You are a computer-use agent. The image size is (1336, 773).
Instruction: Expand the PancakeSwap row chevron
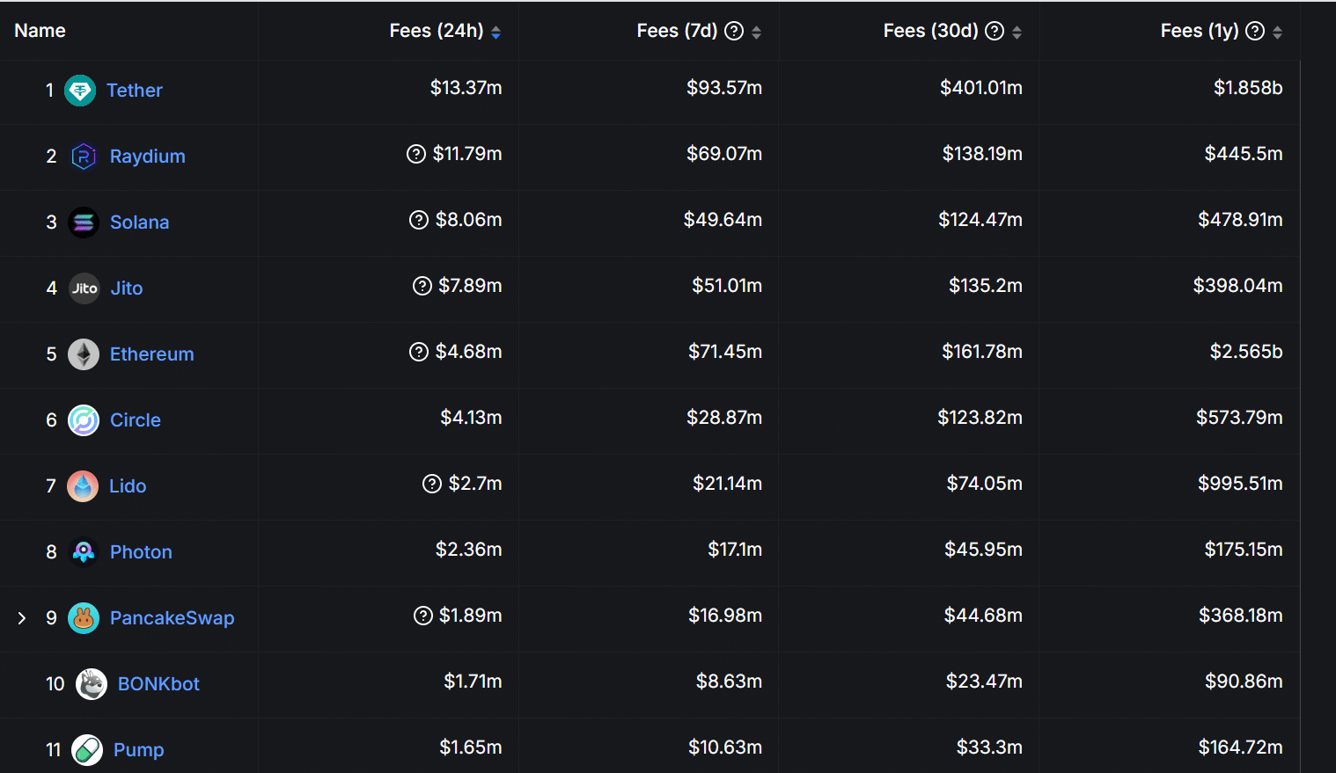(x=22, y=618)
